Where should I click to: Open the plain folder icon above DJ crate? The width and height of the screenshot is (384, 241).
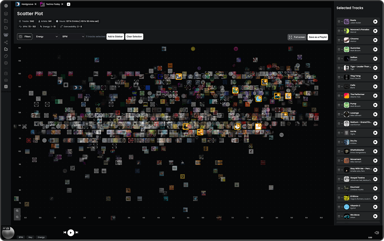[x=6, y=28]
